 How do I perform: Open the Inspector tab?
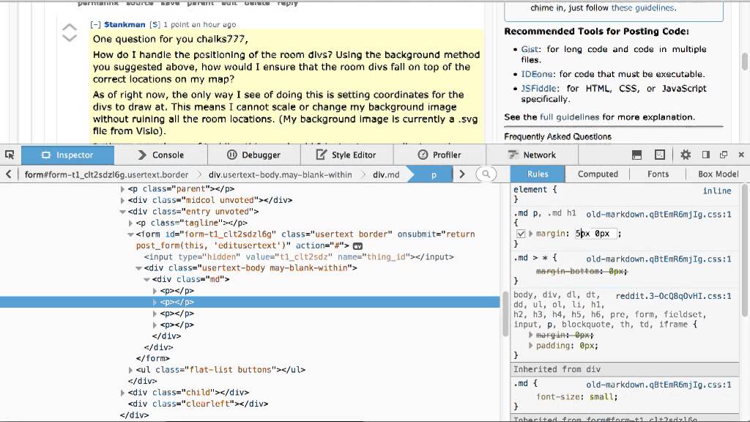click(68, 155)
